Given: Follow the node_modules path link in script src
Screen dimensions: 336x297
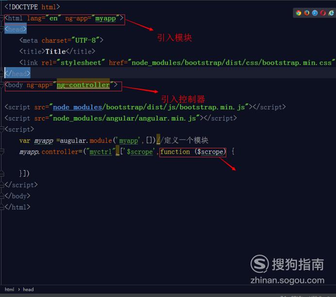Looking at the screenshot, I should click(x=77, y=107).
